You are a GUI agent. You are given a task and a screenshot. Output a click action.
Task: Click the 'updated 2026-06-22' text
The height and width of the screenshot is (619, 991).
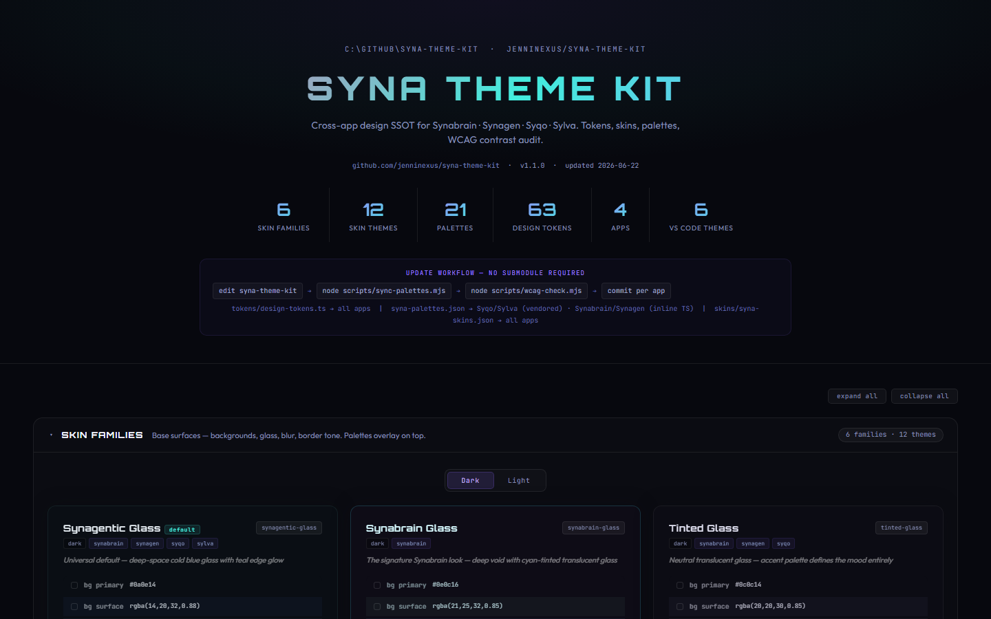pos(602,166)
